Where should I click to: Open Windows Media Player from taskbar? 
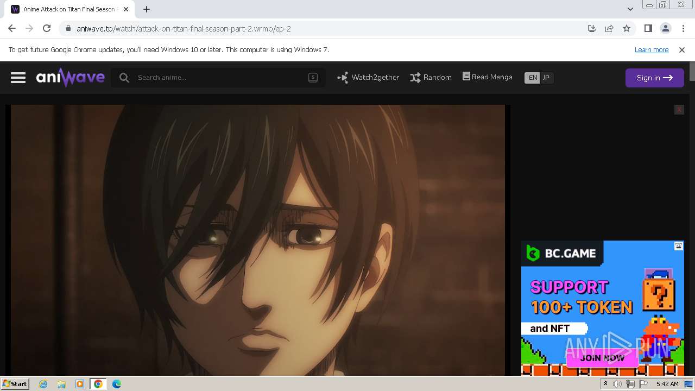coord(80,384)
